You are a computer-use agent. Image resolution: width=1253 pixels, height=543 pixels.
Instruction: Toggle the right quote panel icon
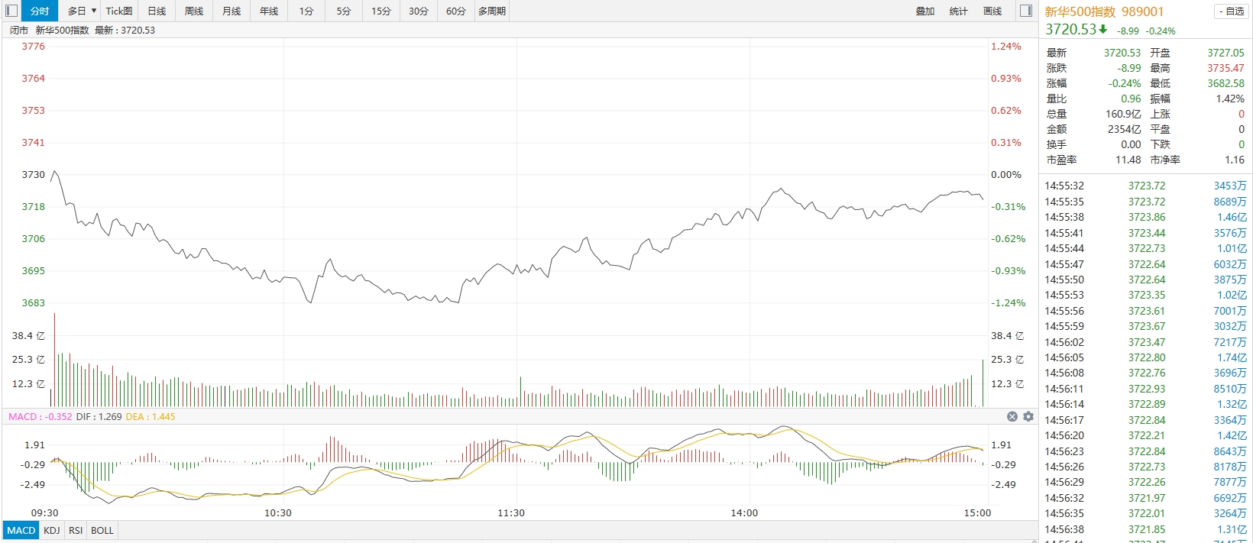point(1026,11)
